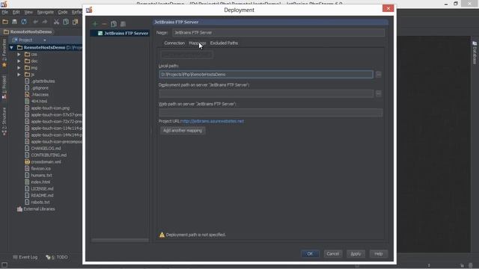479x269 pixels.
Task: Click Add another mapping button
Action: coord(183,131)
